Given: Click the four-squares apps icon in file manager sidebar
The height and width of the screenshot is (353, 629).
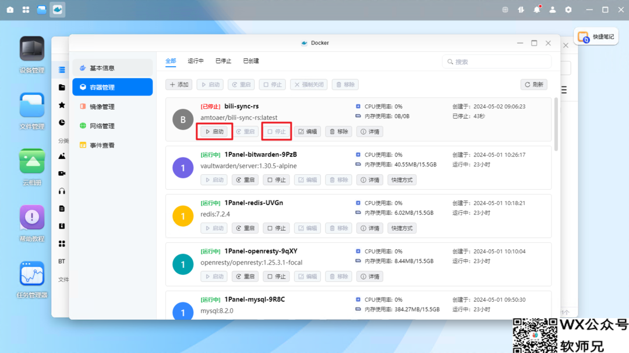Looking at the screenshot, I should (x=62, y=243).
